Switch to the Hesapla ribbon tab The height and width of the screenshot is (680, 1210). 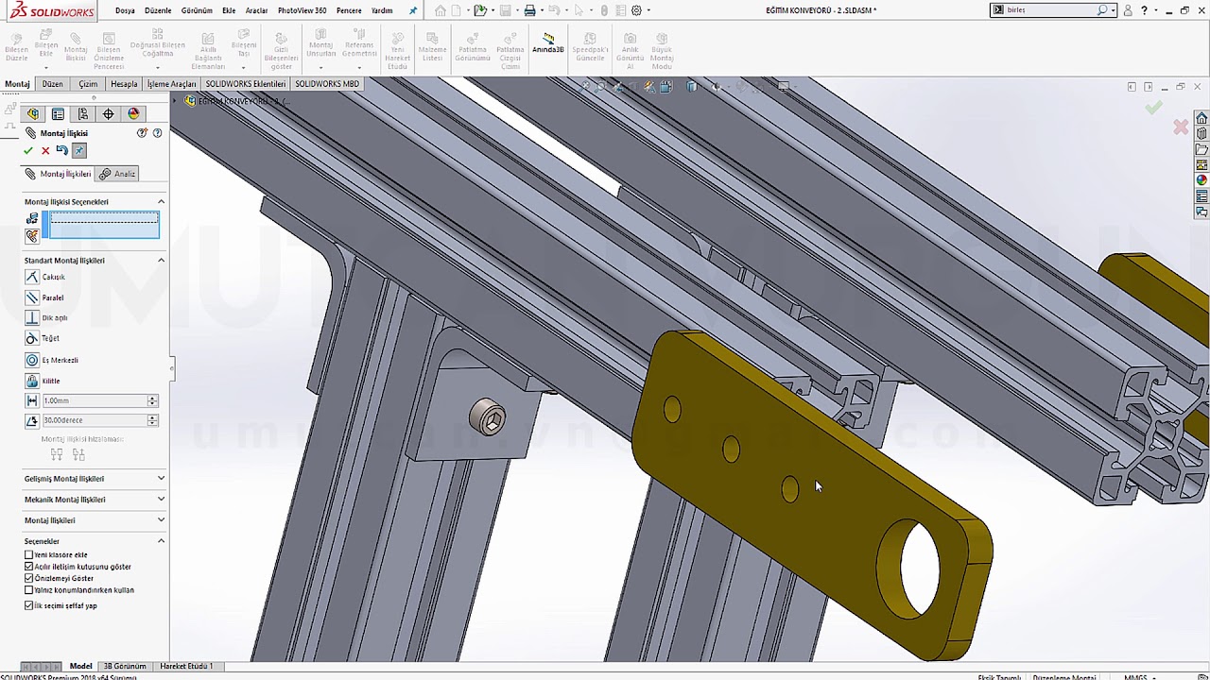(124, 84)
